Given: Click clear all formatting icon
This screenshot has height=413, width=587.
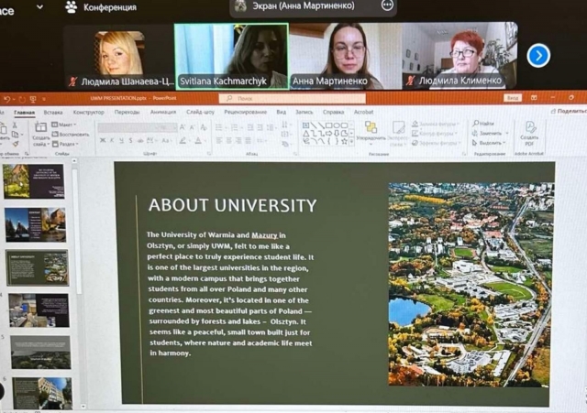Looking at the screenshot, I should 204,127.
